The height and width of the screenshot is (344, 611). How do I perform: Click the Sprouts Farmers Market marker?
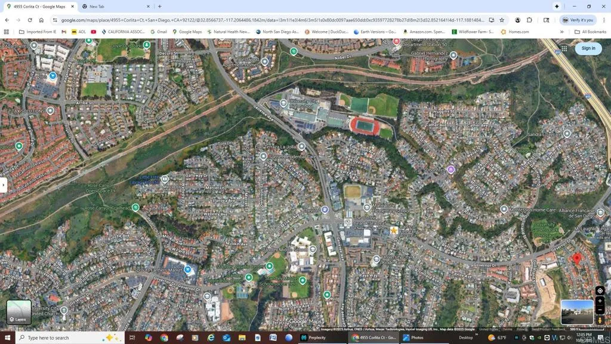[187, 269]
